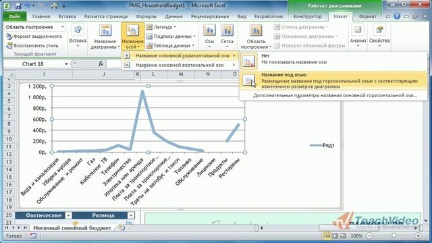Go to first sheet navigation arrow
Image resolution: width=432 pixels, height=243 pixels.
(x=7, y=228)
